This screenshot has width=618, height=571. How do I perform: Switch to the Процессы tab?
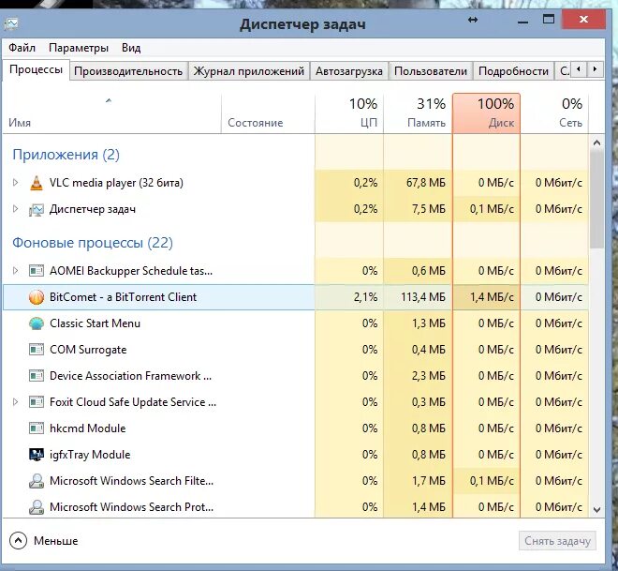pos(36,69)
